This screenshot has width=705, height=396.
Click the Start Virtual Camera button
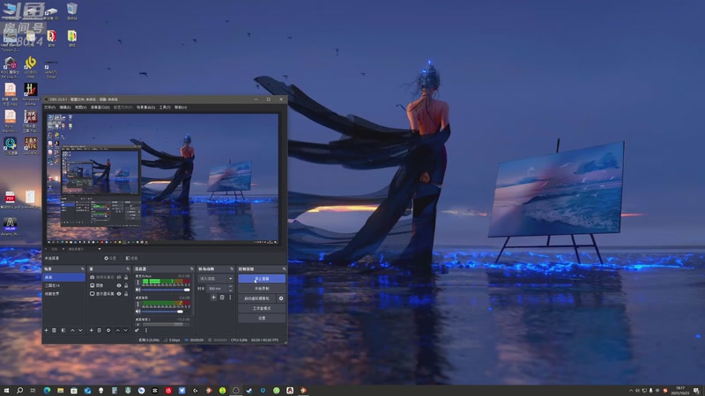[256, 298]
